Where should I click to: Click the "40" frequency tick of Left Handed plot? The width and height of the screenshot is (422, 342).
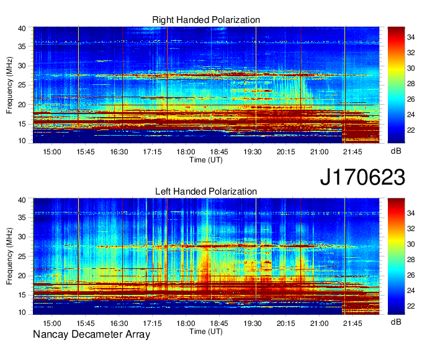(x=22, y=200)
